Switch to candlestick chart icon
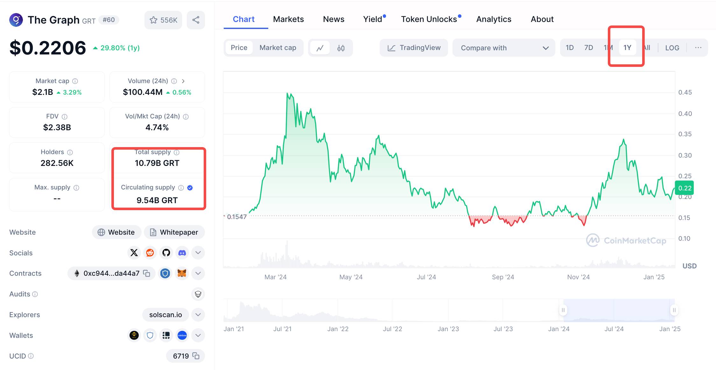The width and height of the screenshot is (716, 370). click(341, 48)
